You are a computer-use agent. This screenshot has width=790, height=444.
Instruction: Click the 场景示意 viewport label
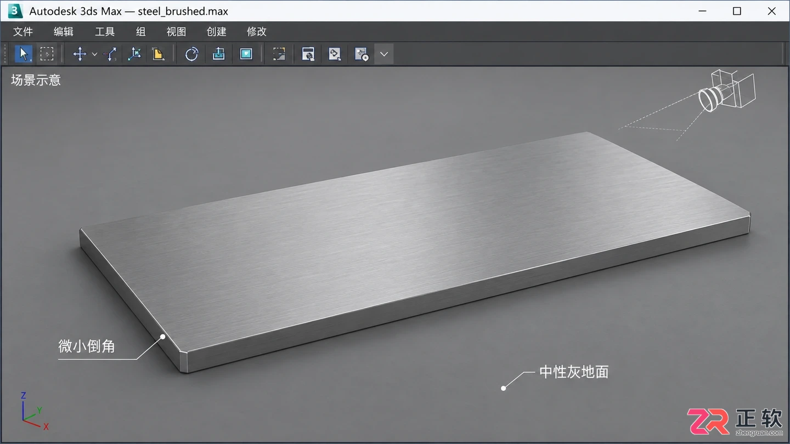click(36, 80)
